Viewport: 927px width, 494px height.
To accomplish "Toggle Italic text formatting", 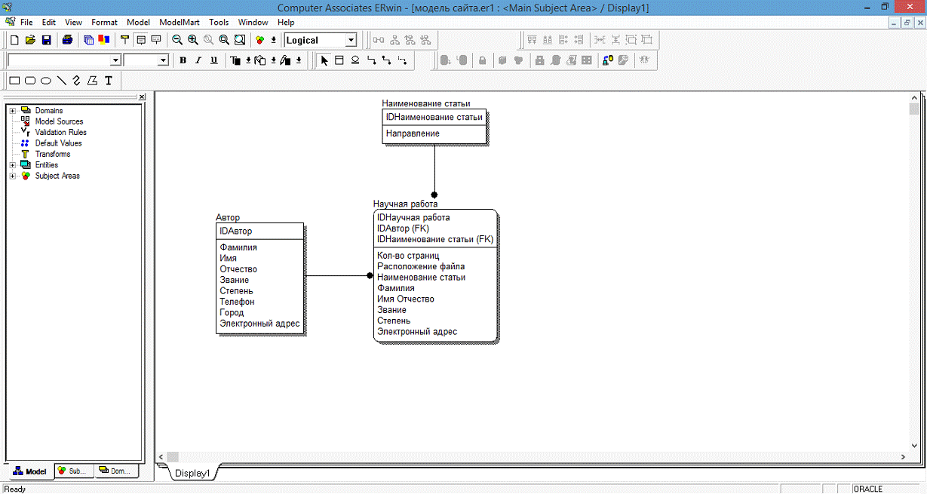I will point(198,60).
